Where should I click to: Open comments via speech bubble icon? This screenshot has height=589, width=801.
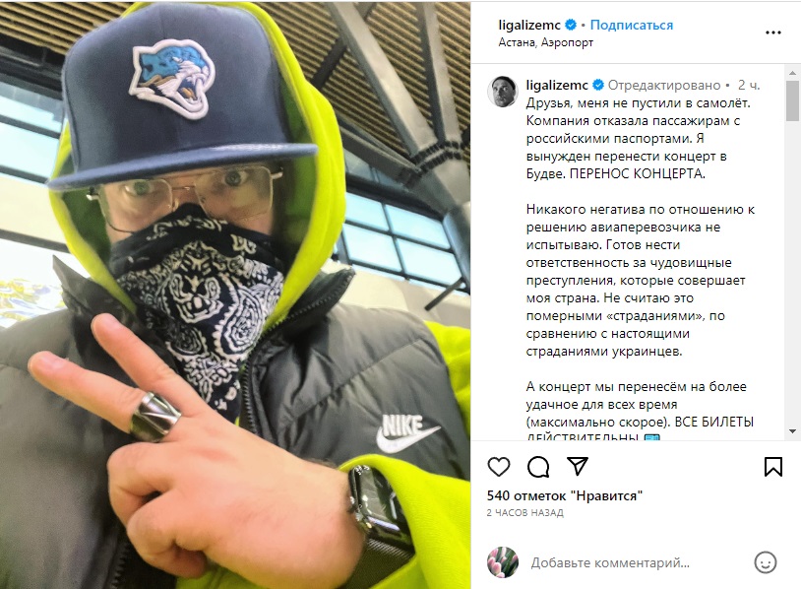[x=538, y=466]
